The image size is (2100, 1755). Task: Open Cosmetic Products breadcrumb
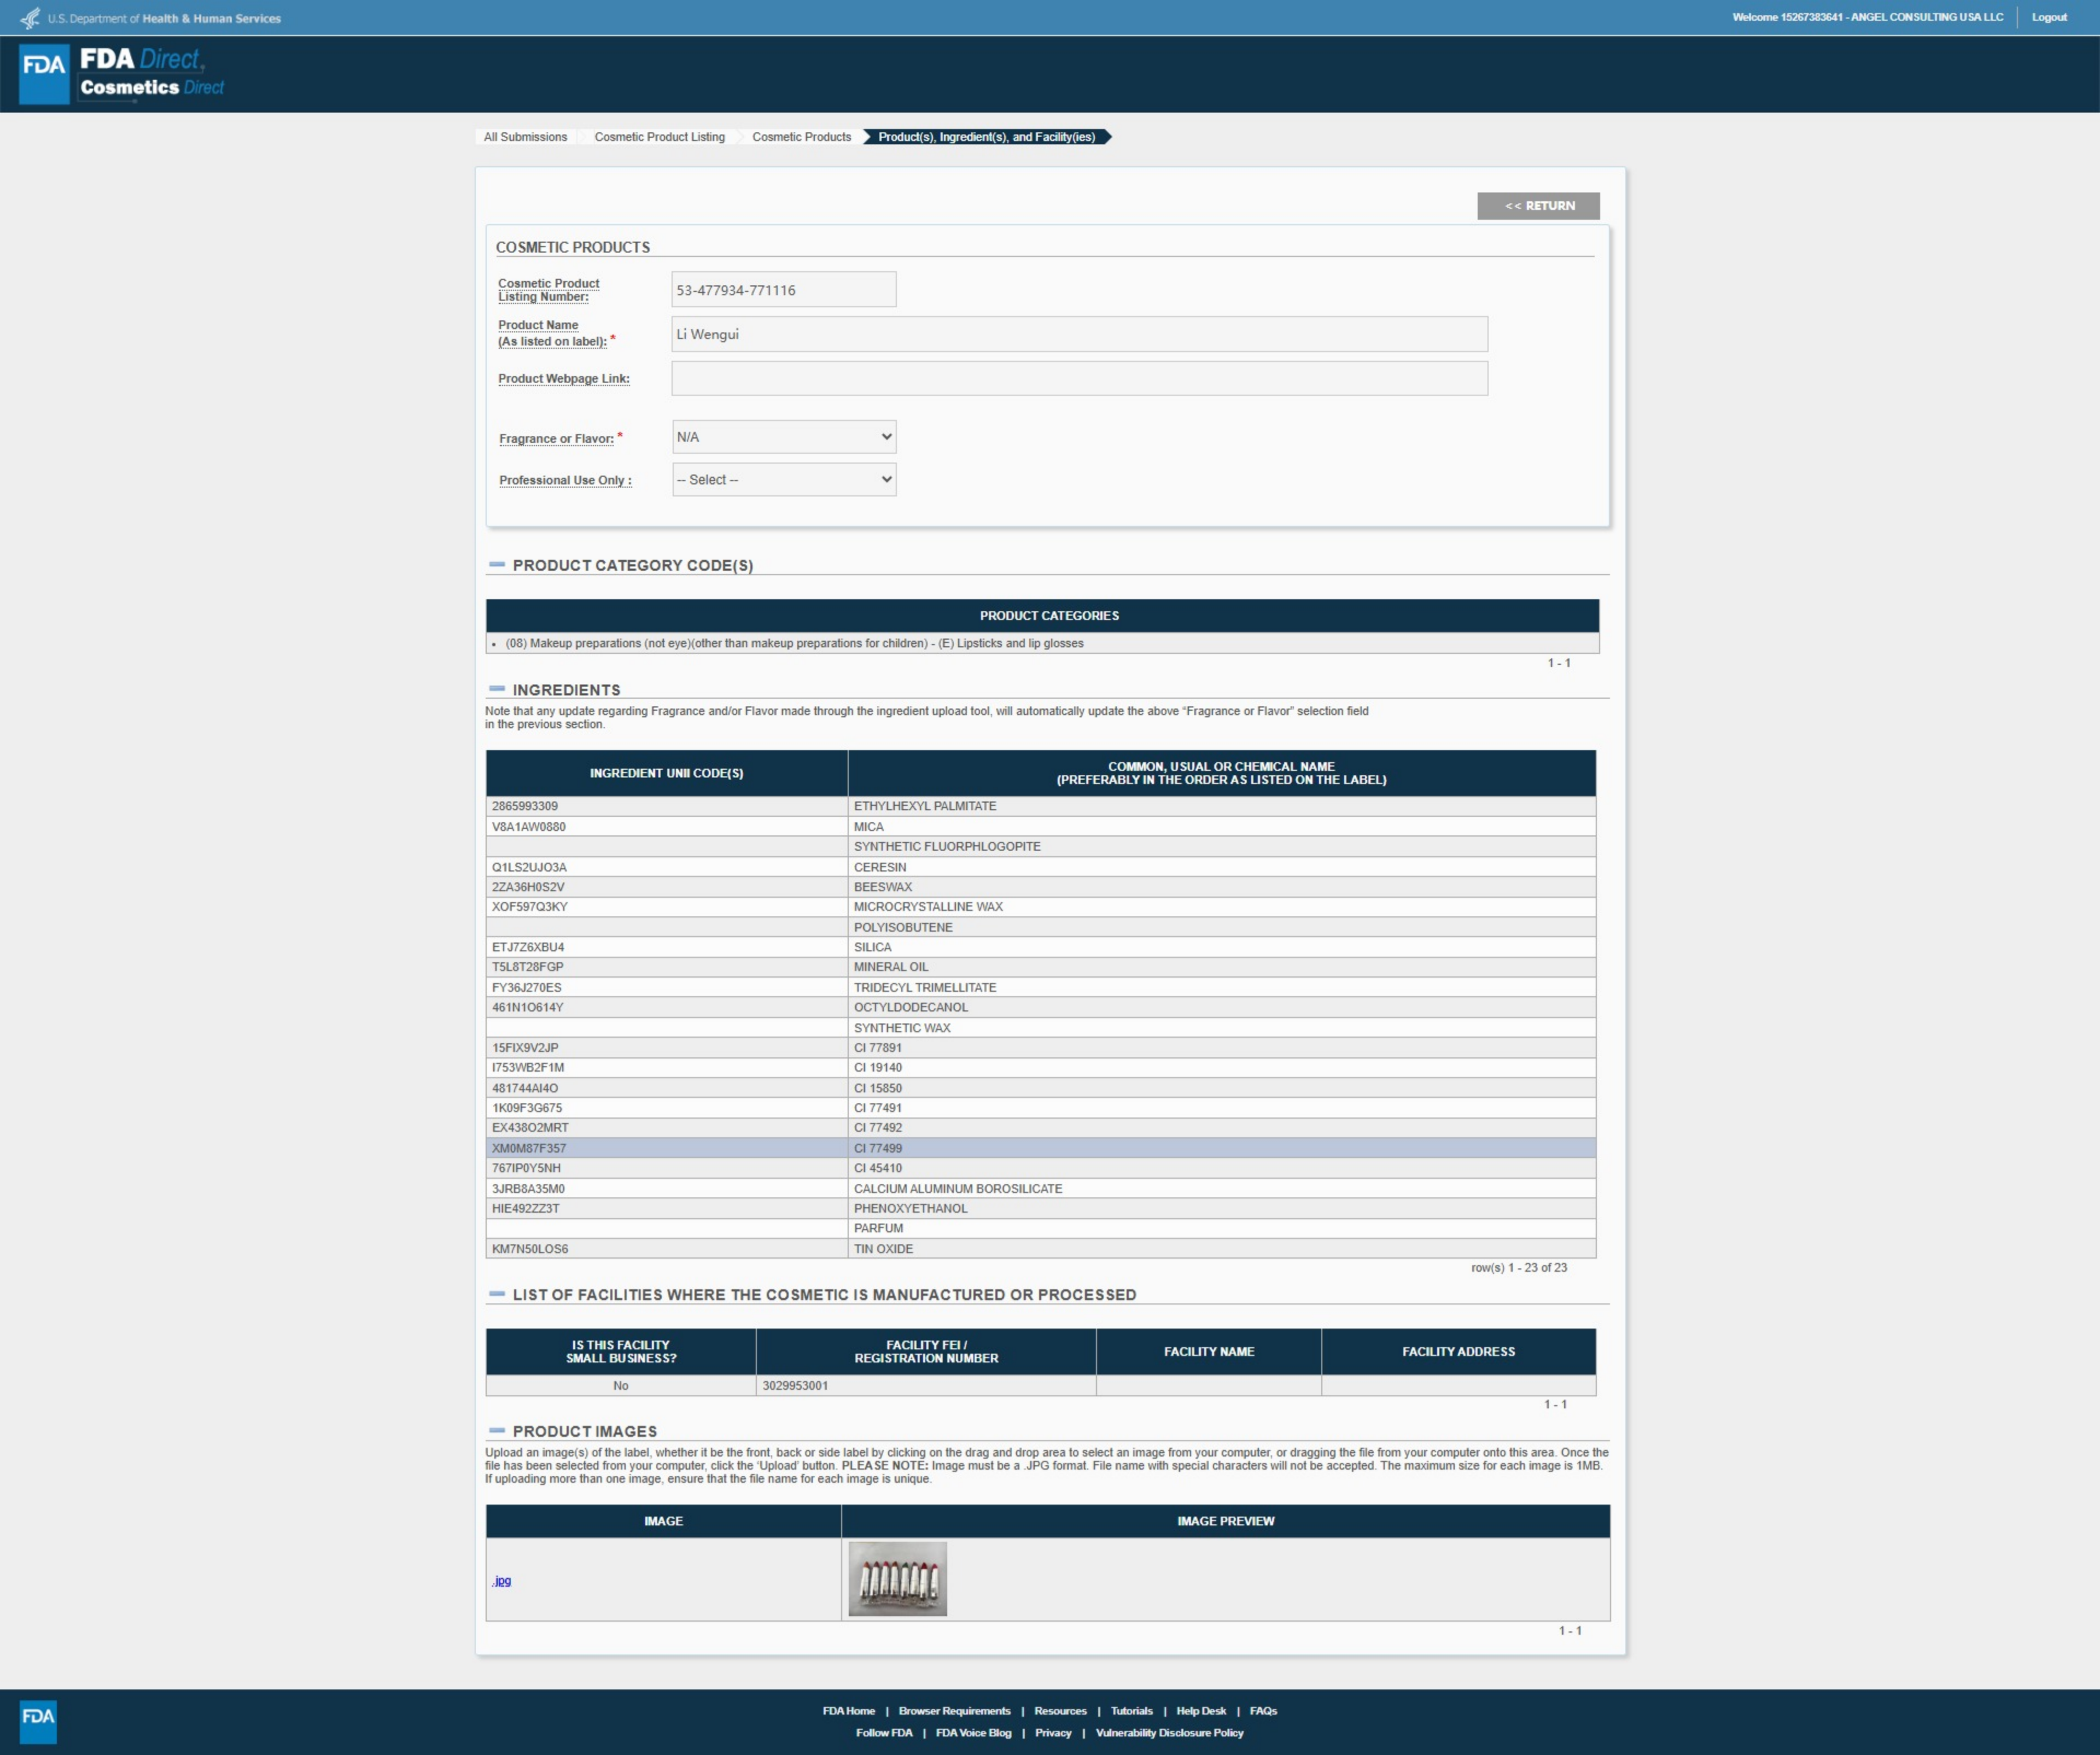(x=801, y=137)
